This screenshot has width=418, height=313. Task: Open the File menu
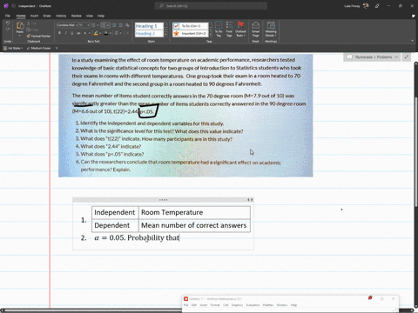click(8, 16)
